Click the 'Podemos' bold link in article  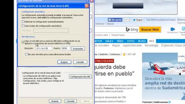109,88
